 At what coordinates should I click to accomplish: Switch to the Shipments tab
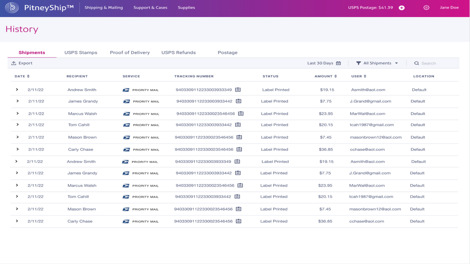tap(32, 52)
